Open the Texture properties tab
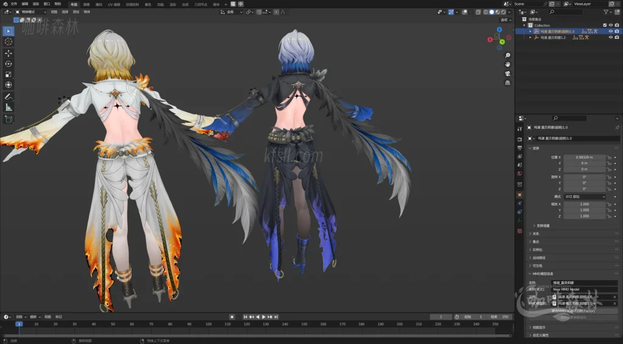Viewport: 623px width, 344px height. pyautogui.click(x=520, y=231)
